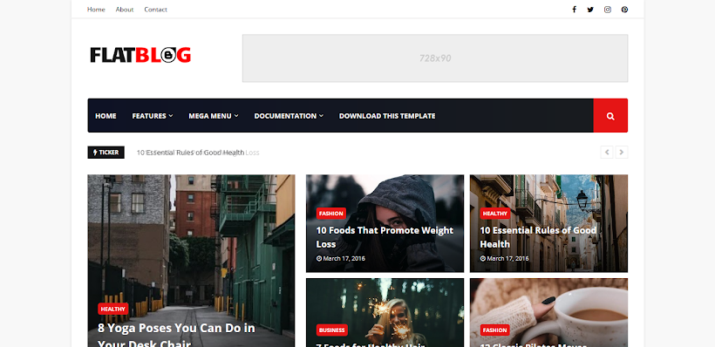Click the red search icon button
This screenshot has height=347, width=715.
tap(610, 116)
